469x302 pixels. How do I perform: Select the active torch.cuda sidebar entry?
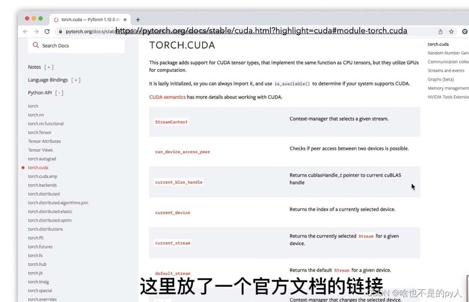(x=38, y=168)
